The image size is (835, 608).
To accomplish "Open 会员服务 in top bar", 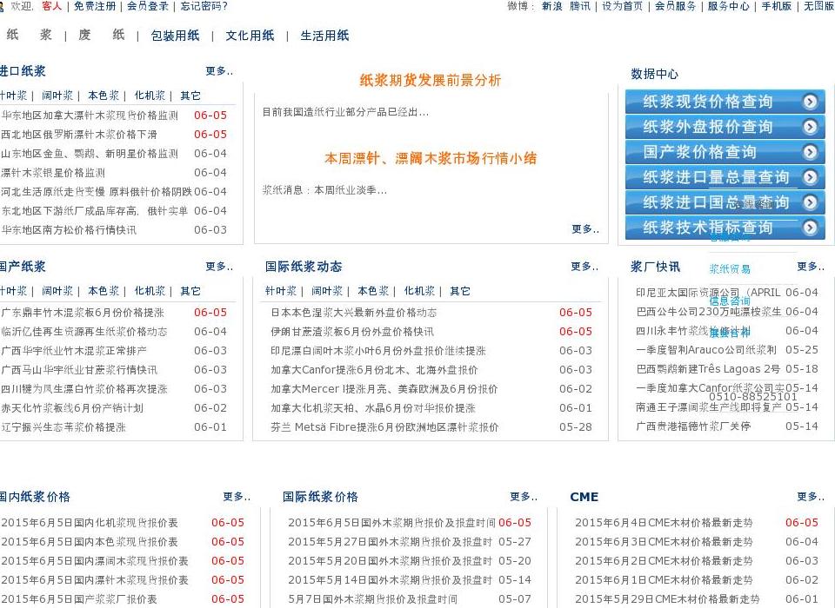I will pos(675,6).
